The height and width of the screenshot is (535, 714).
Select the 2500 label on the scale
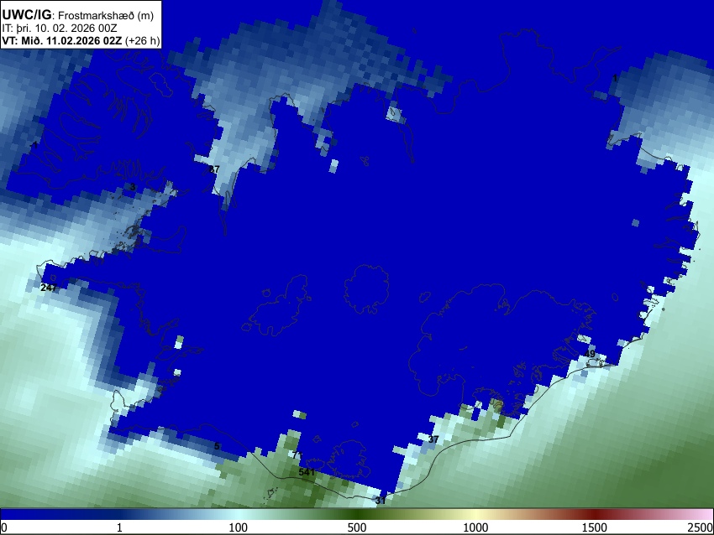tap(701, 527)
